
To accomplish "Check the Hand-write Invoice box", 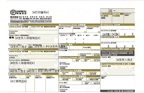I will point(79,55).
